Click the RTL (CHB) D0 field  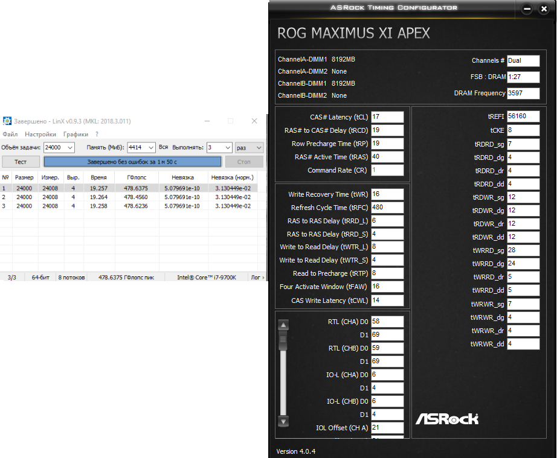coord(387,348)
